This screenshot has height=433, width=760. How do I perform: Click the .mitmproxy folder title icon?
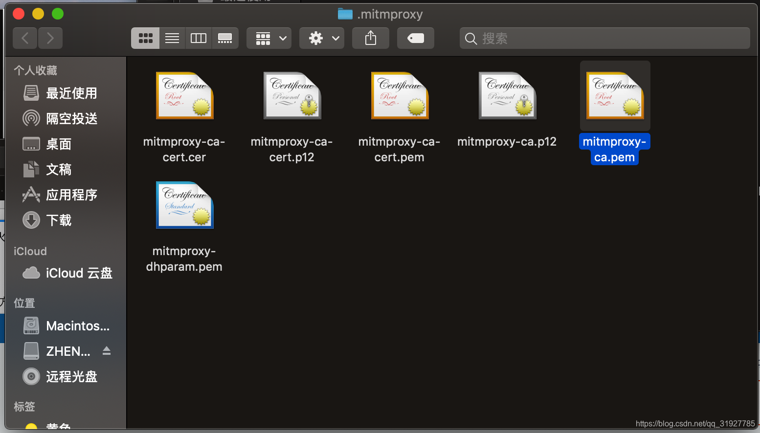[x=345, y=14]
